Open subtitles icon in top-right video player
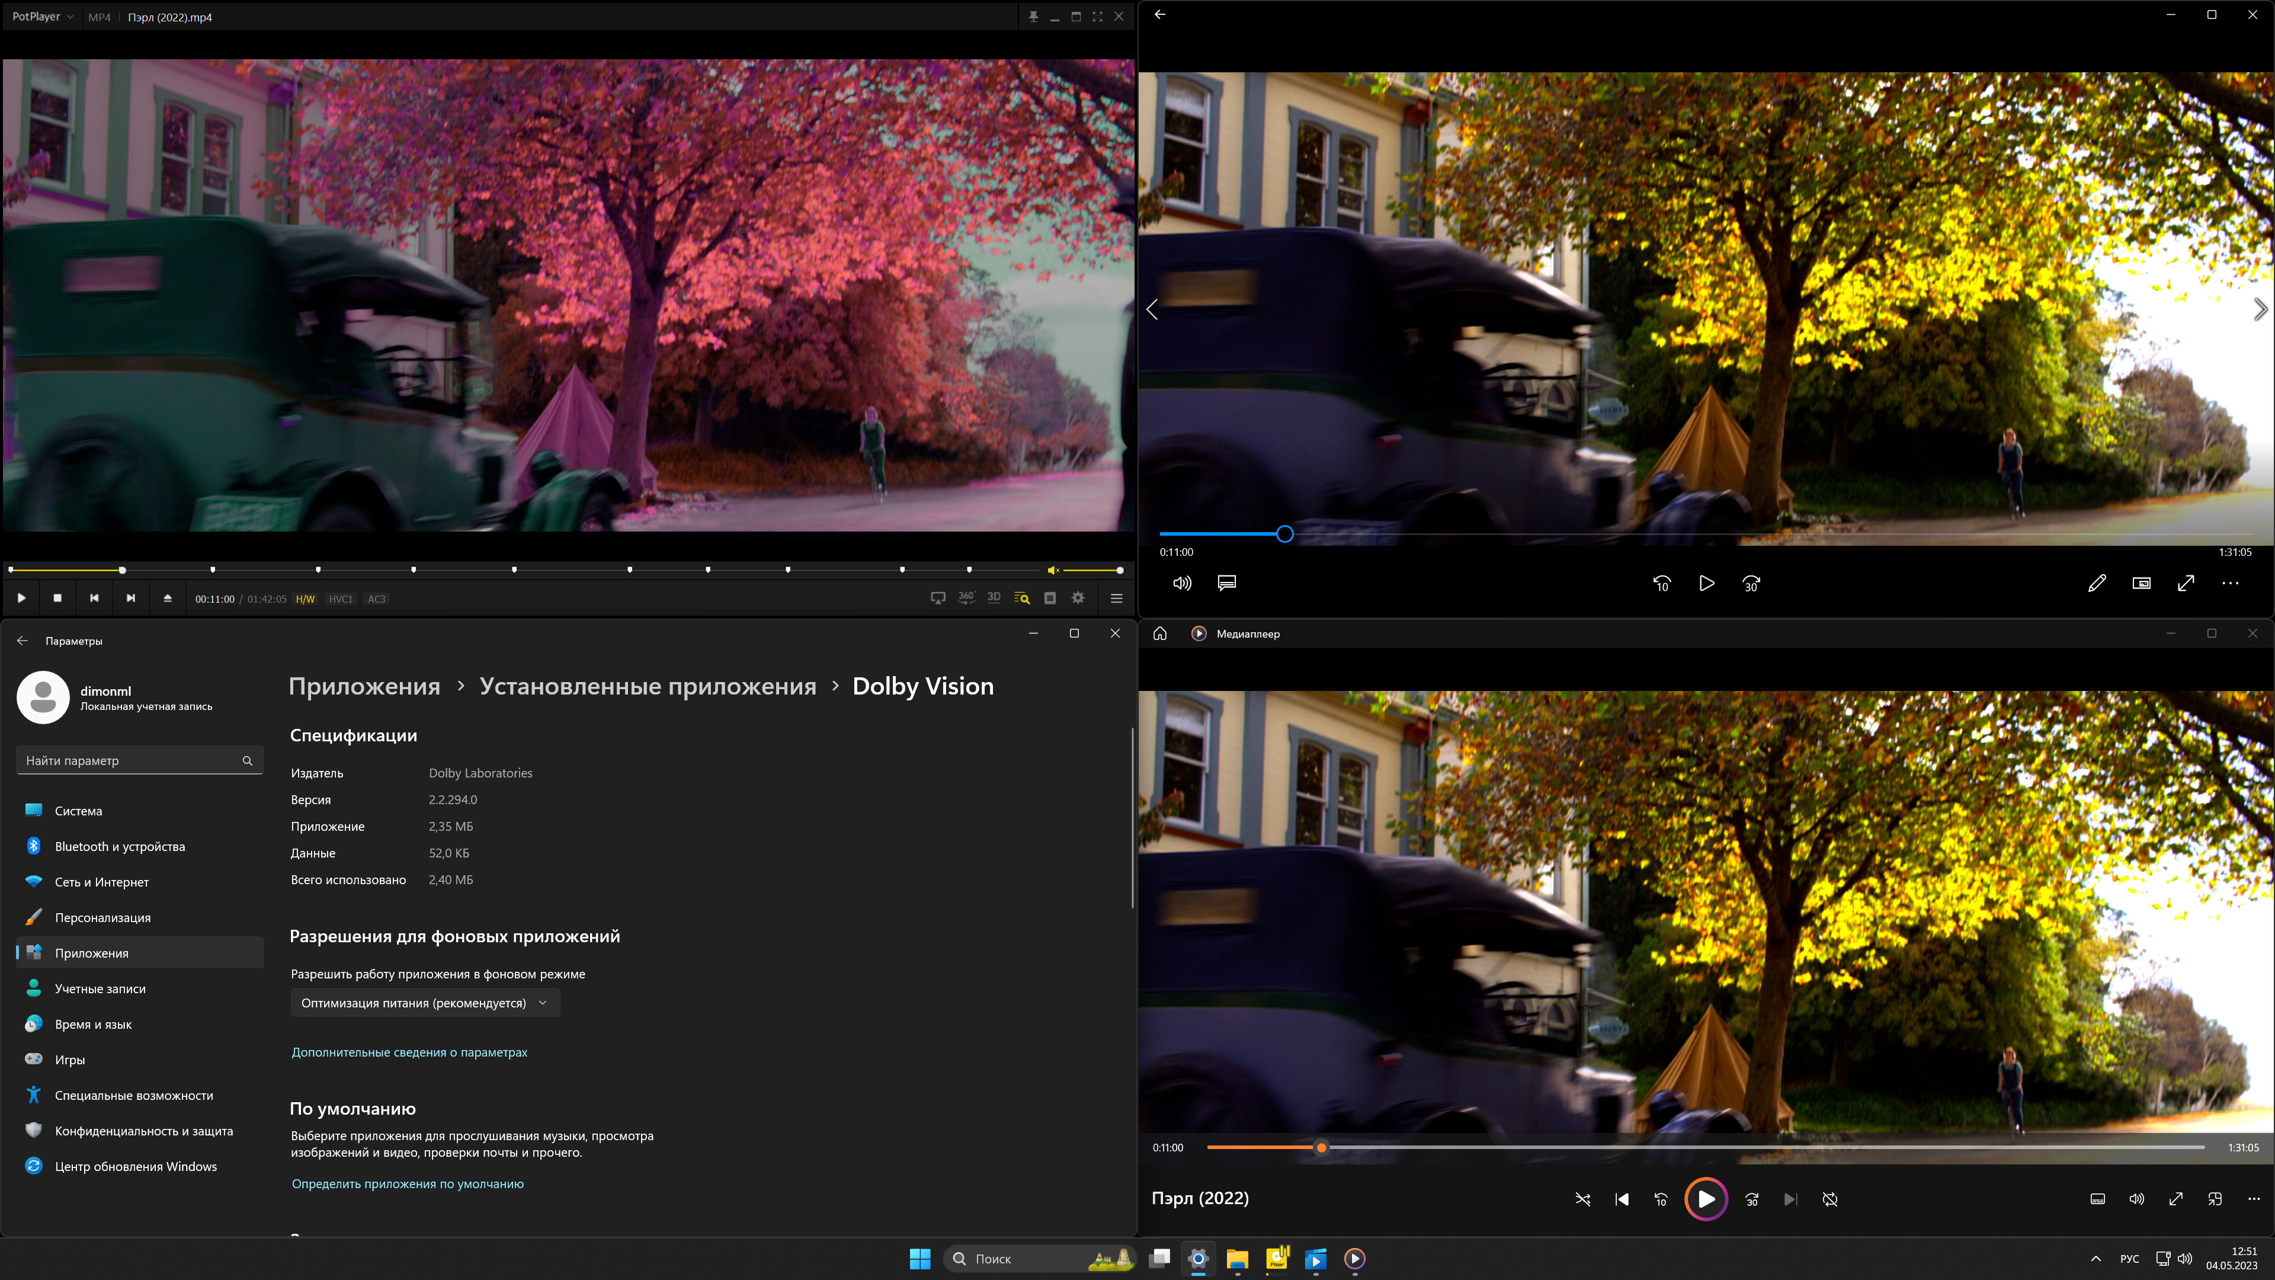This screenshot has width=2275, height=1280. [1227, 583]
